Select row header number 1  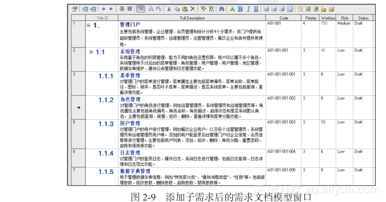(x=78, y=34)
